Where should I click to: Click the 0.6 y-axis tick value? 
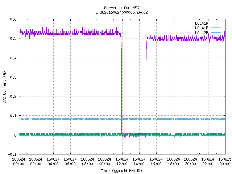pyautogui.click(x=13, y=19)
